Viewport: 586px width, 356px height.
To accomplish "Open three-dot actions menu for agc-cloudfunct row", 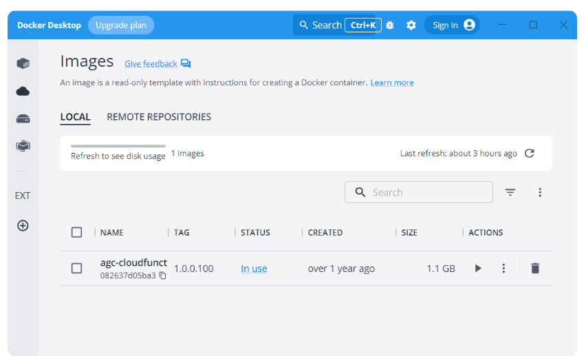I will click(503, 269).
